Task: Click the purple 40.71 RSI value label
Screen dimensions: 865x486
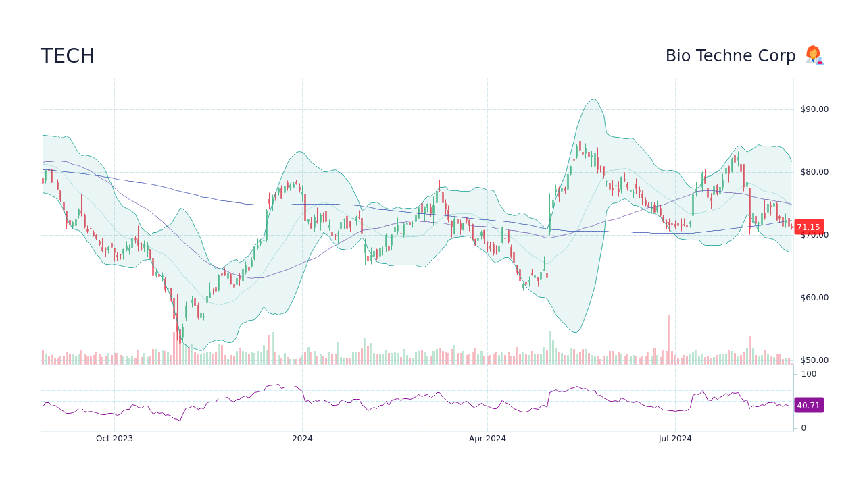Action: [x=808, y=406]
